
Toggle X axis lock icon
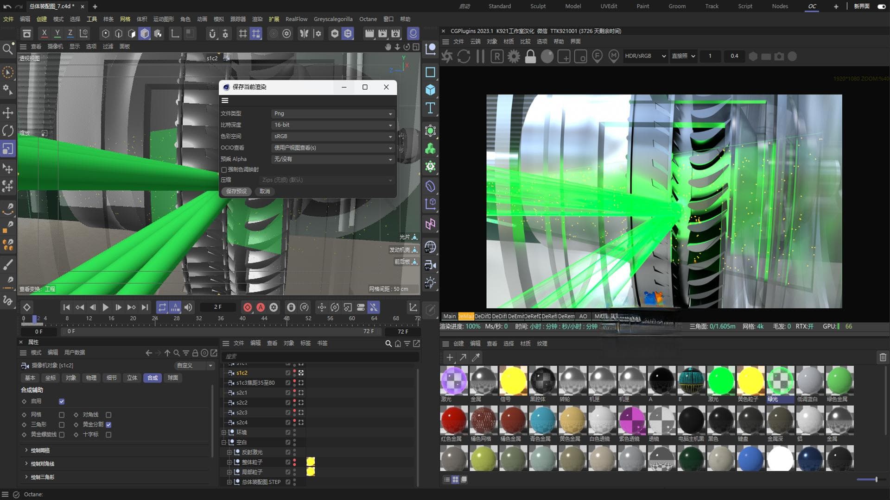[x=44, y=33]
